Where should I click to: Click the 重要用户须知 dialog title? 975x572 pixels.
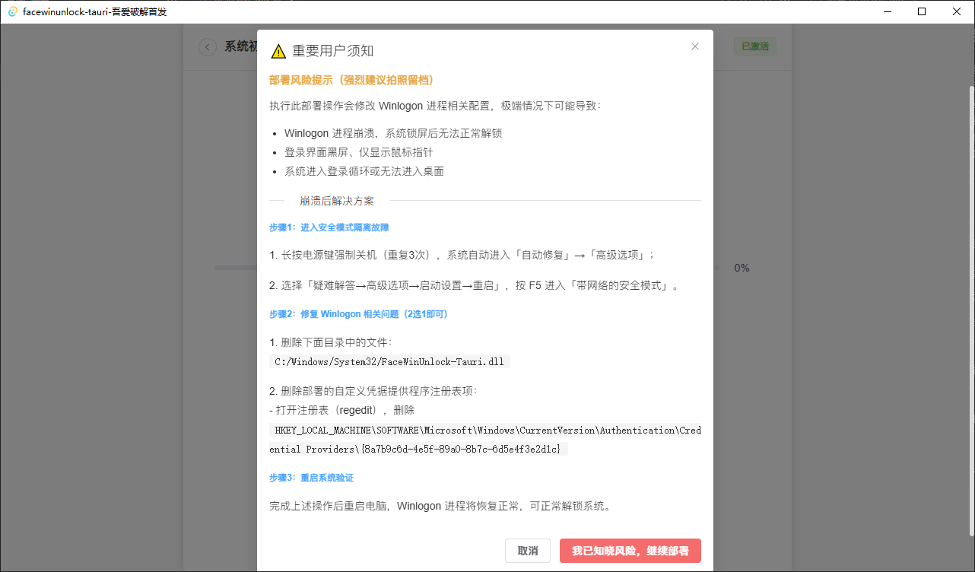pyautogui.click(x=333, y=51)
